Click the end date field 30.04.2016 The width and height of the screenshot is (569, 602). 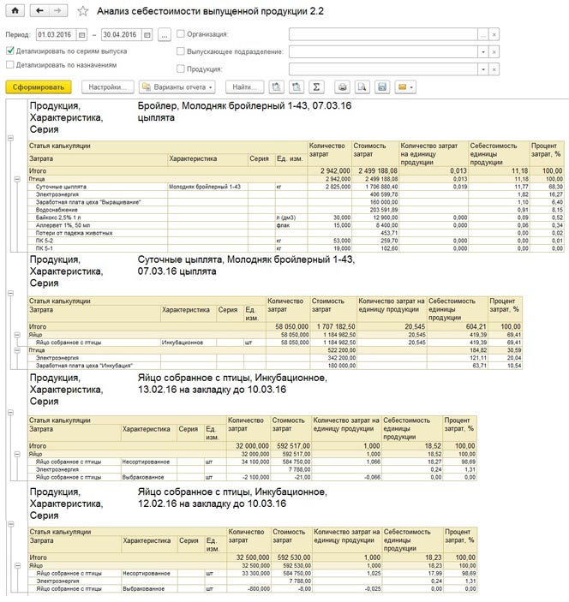(x=122, y=35)
